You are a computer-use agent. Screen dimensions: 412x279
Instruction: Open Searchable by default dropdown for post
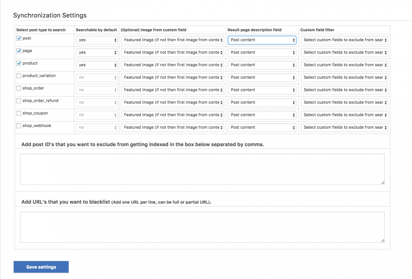point(97,40)
